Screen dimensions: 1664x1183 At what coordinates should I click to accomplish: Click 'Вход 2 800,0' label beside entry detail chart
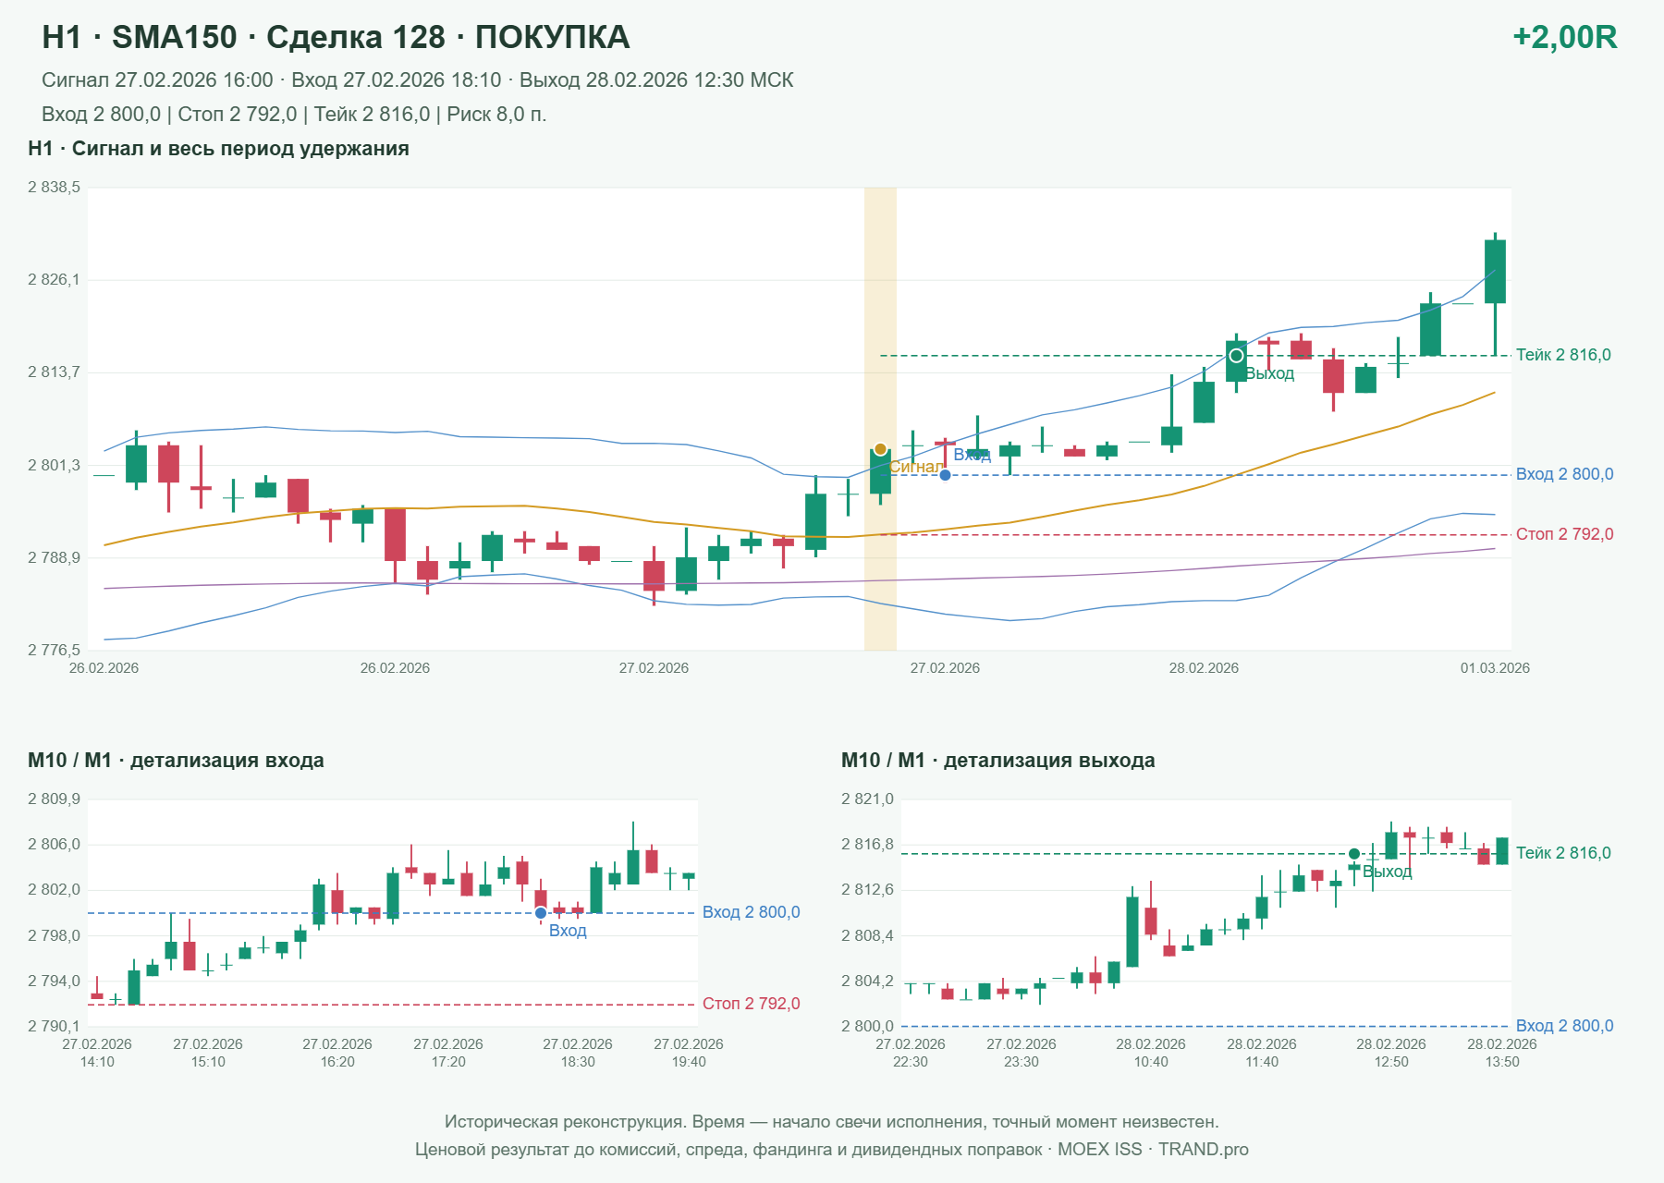tap(751, 912)
